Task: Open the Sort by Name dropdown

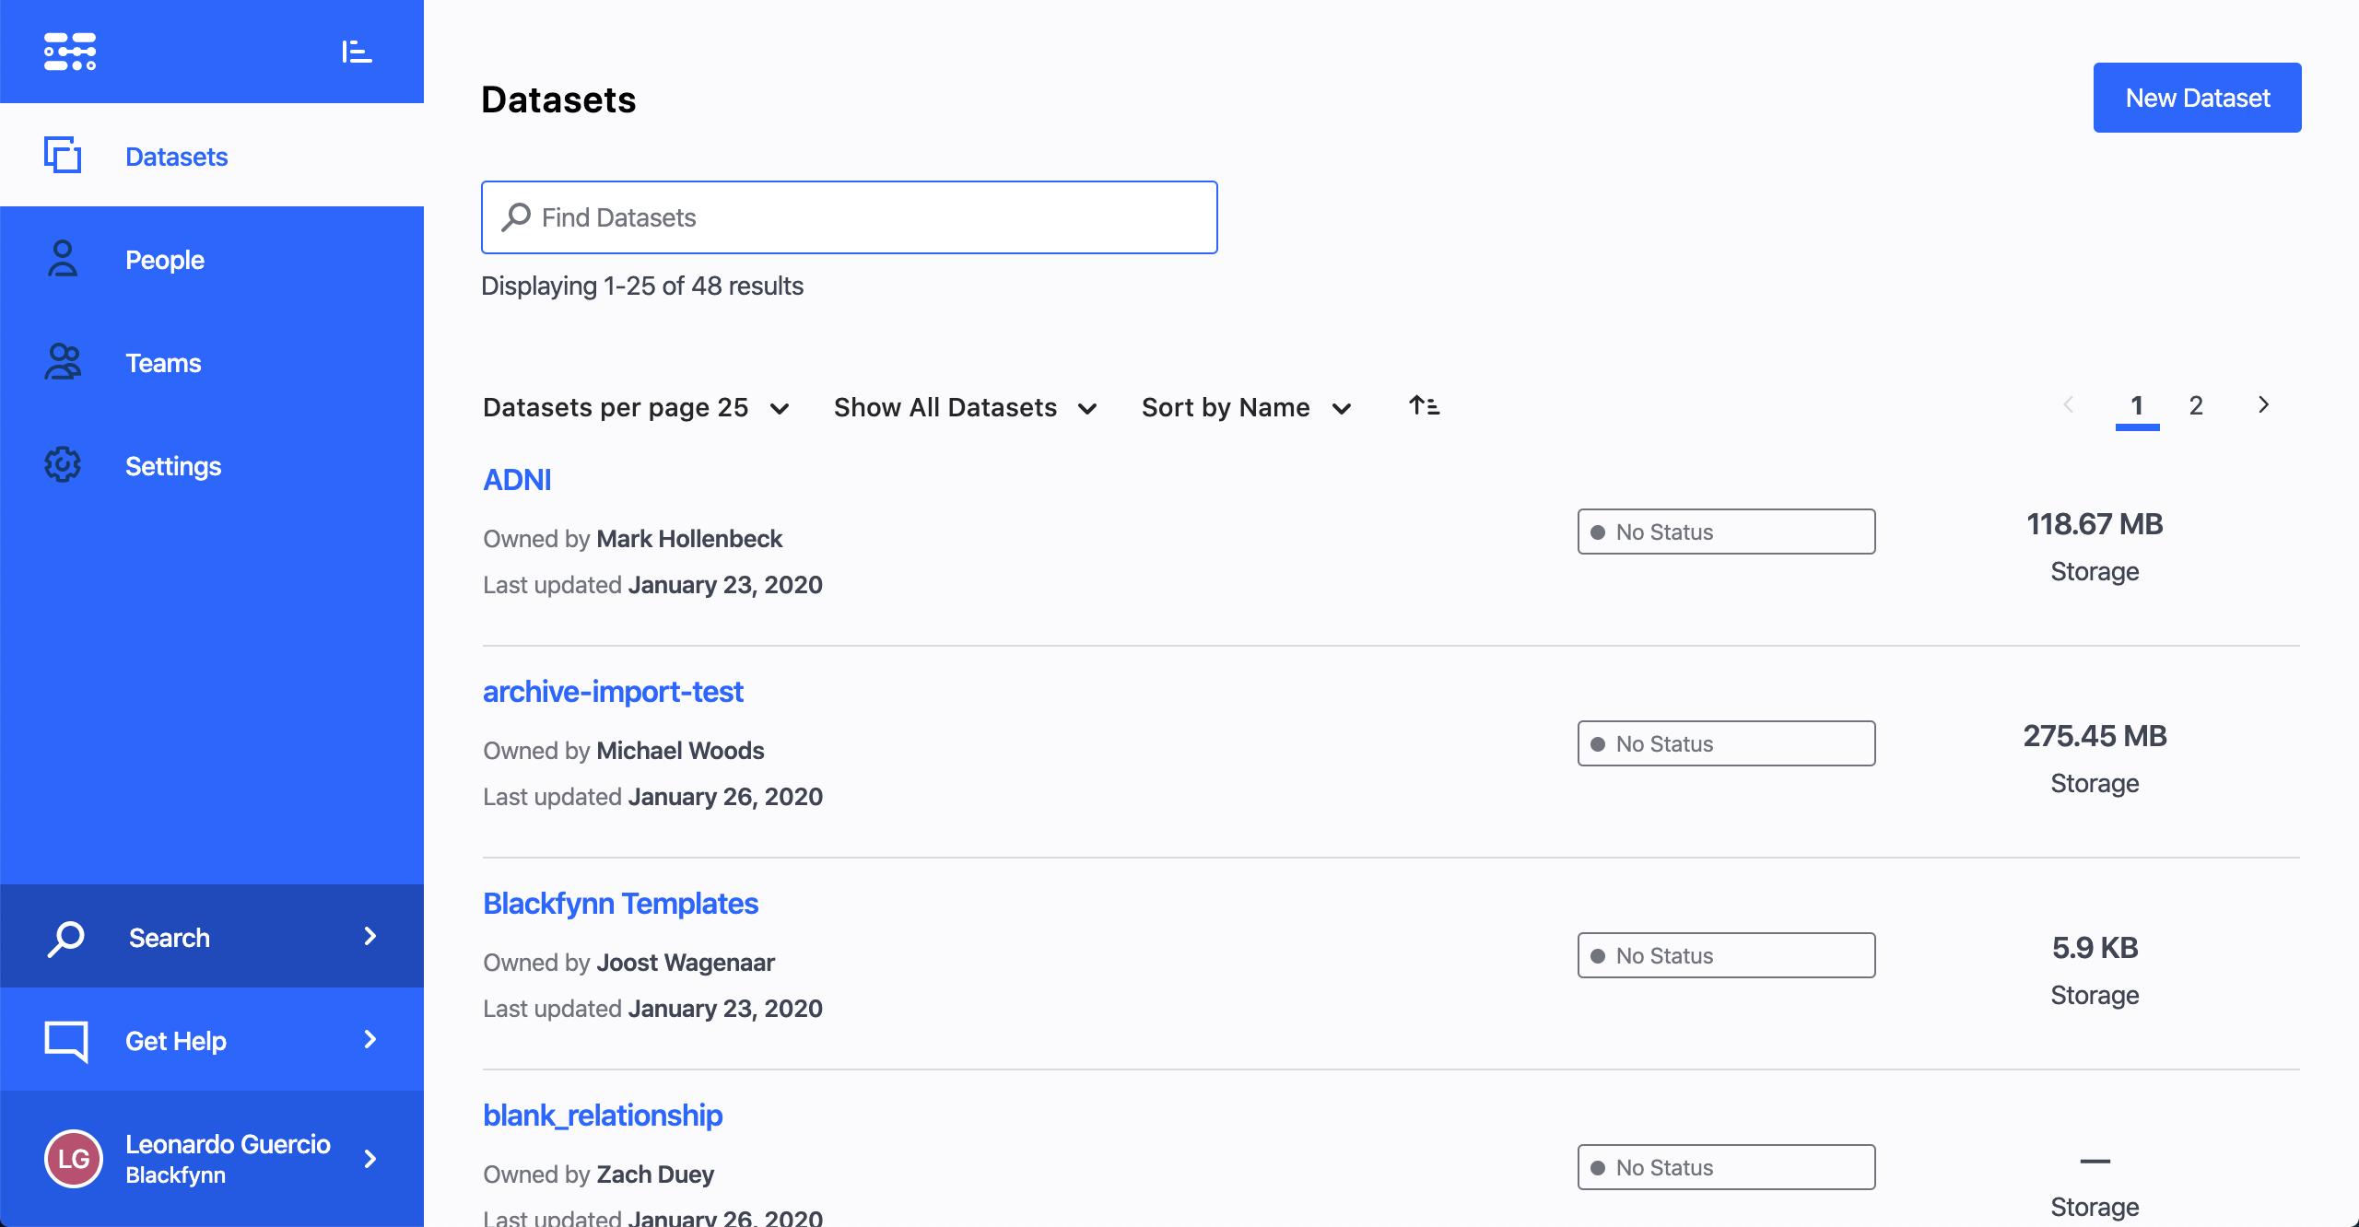Action: pos(1246,407)
